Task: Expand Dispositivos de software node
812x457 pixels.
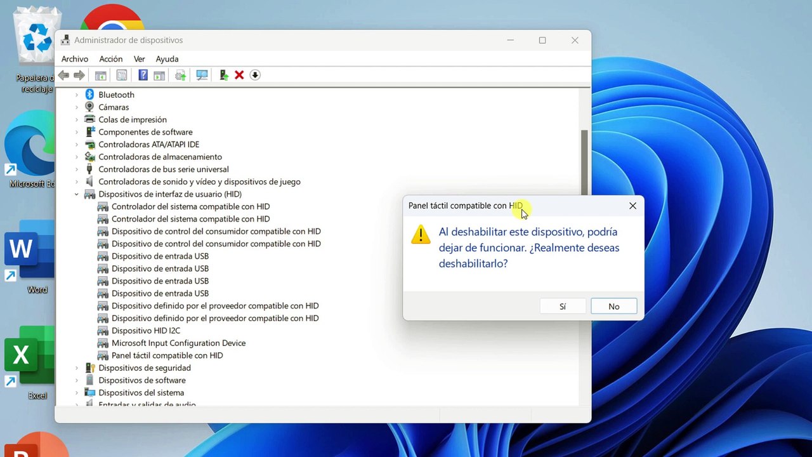Action: (77, 380)
